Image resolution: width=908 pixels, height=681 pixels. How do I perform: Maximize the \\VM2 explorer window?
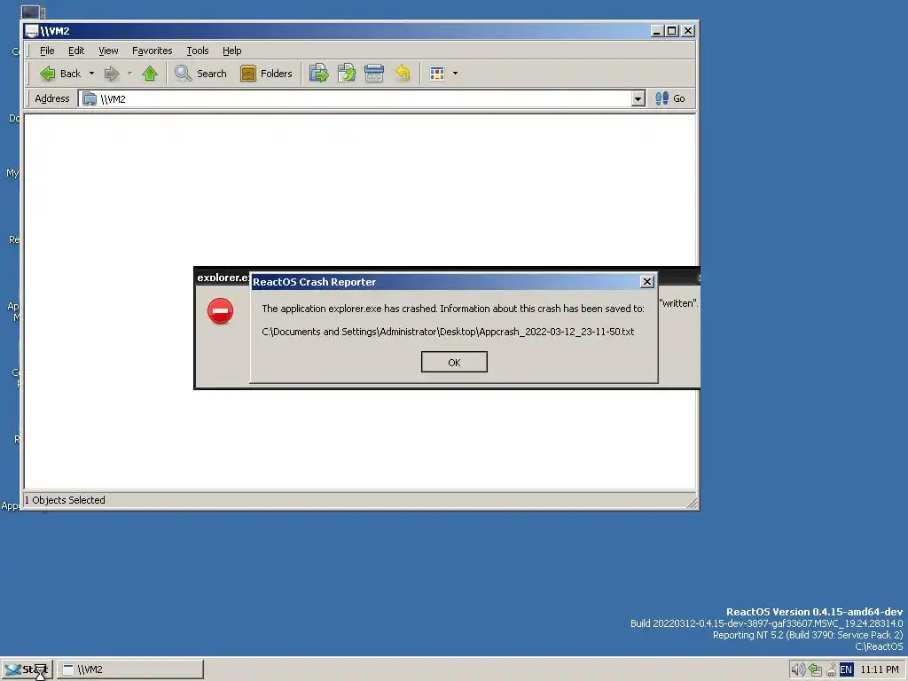pyautogui.click(x=672, y=31)
